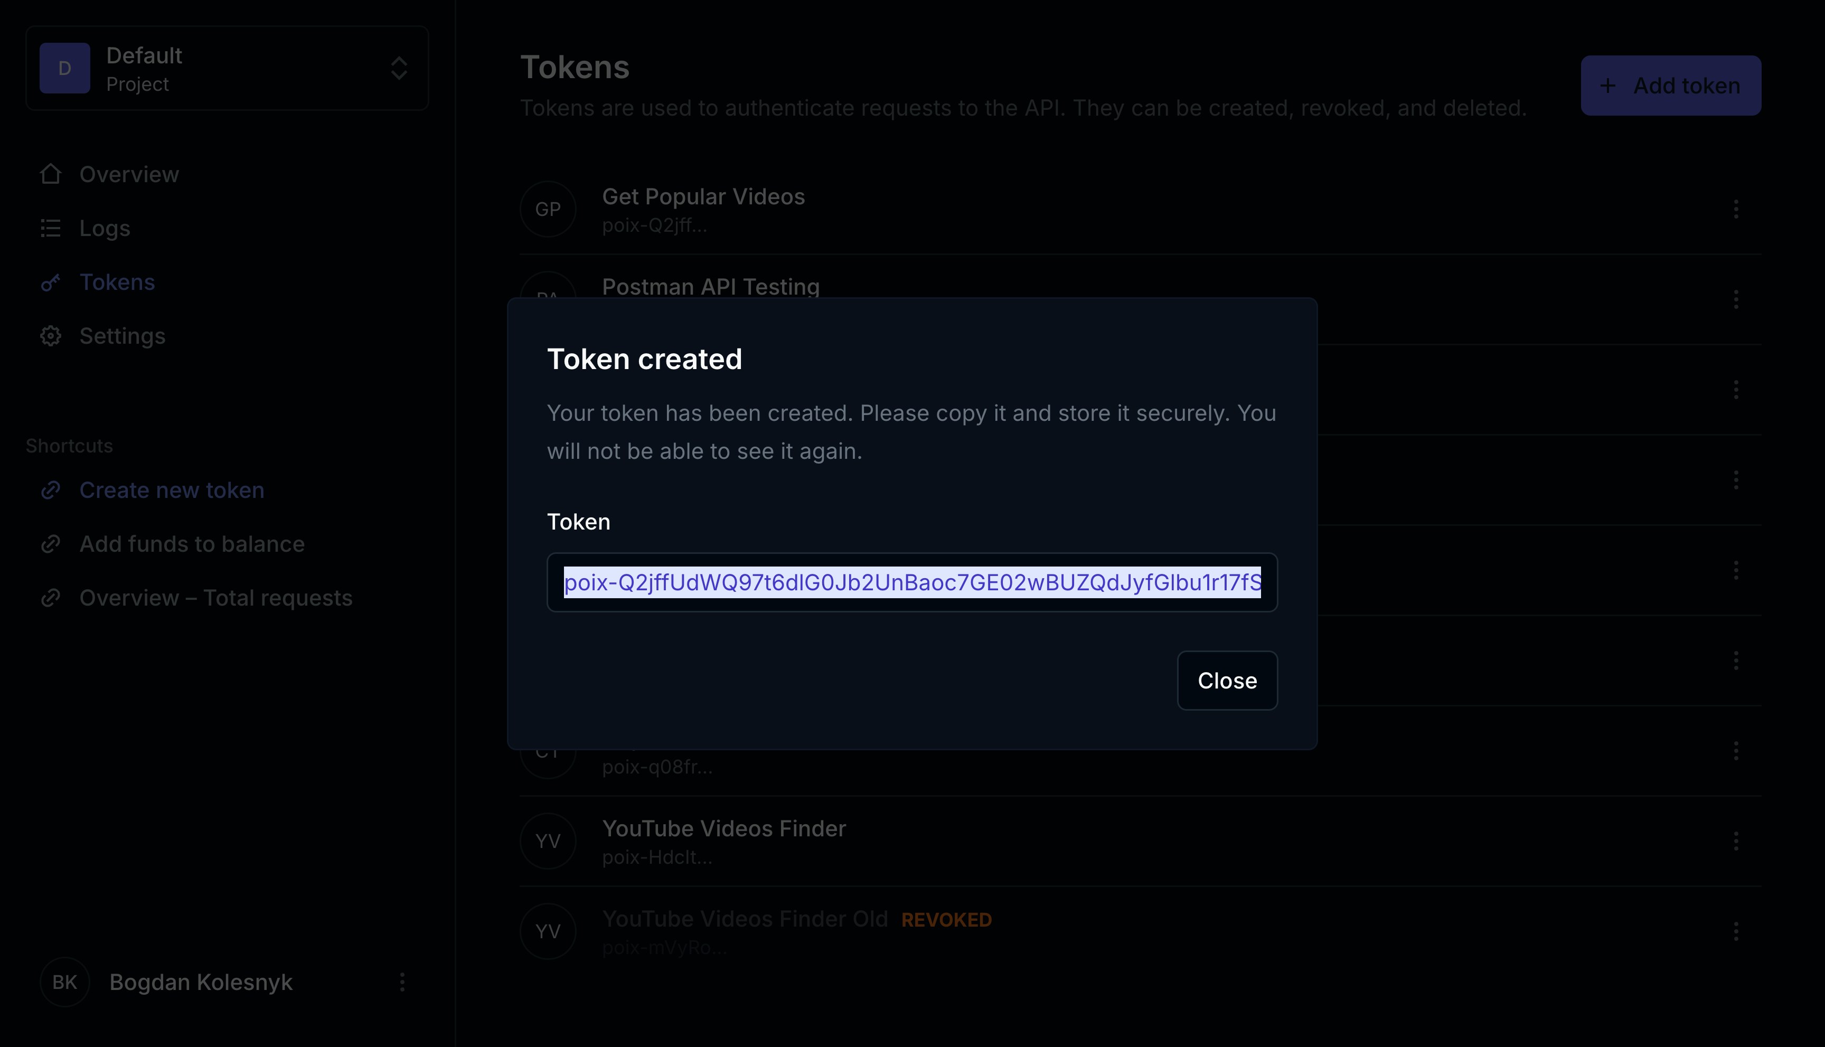Click the BK user avatar
The height and width of the screenshot is (1047, 1825).
pyautogui.click(x=65, y=982)
